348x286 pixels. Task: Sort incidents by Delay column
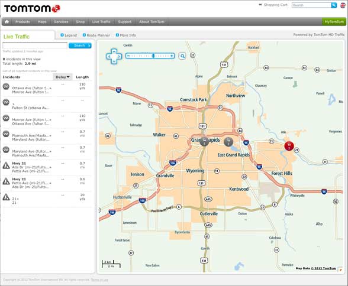click(x=63, y=77)
